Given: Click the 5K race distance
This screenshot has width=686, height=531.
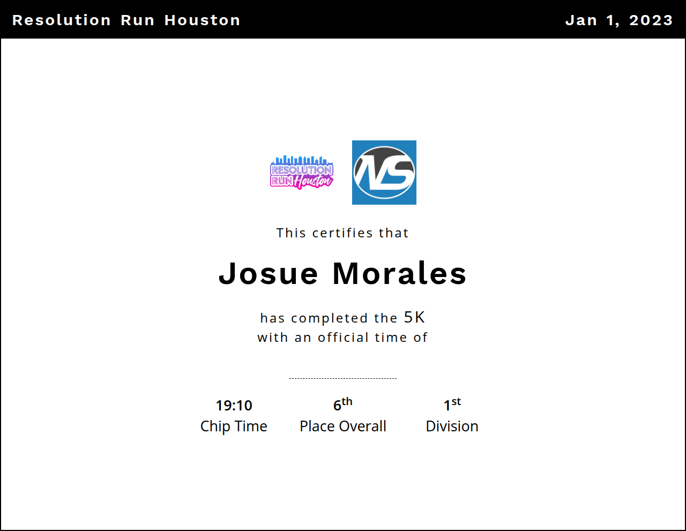Looking at the screenshot, I should pos(414,317).
